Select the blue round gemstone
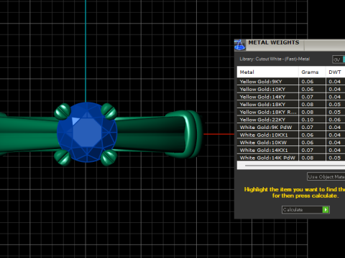Viewport: 345px width, 258px height. pos(87,132)
